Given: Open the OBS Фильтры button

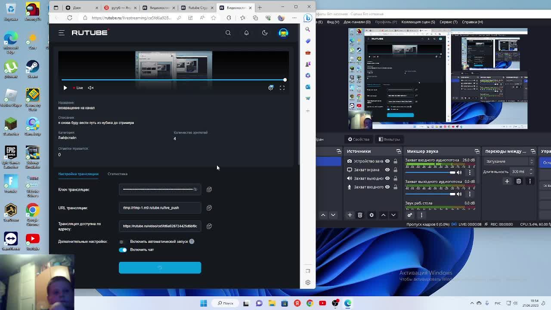Looking at the screenshot, I should click(390, 139).
